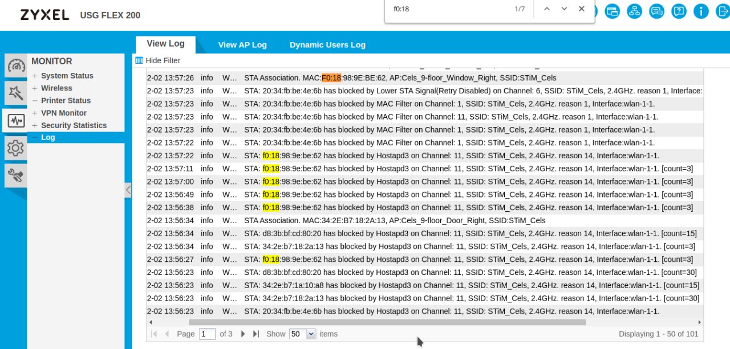
Task: Open the About info icon
Action: pos(701,11)
